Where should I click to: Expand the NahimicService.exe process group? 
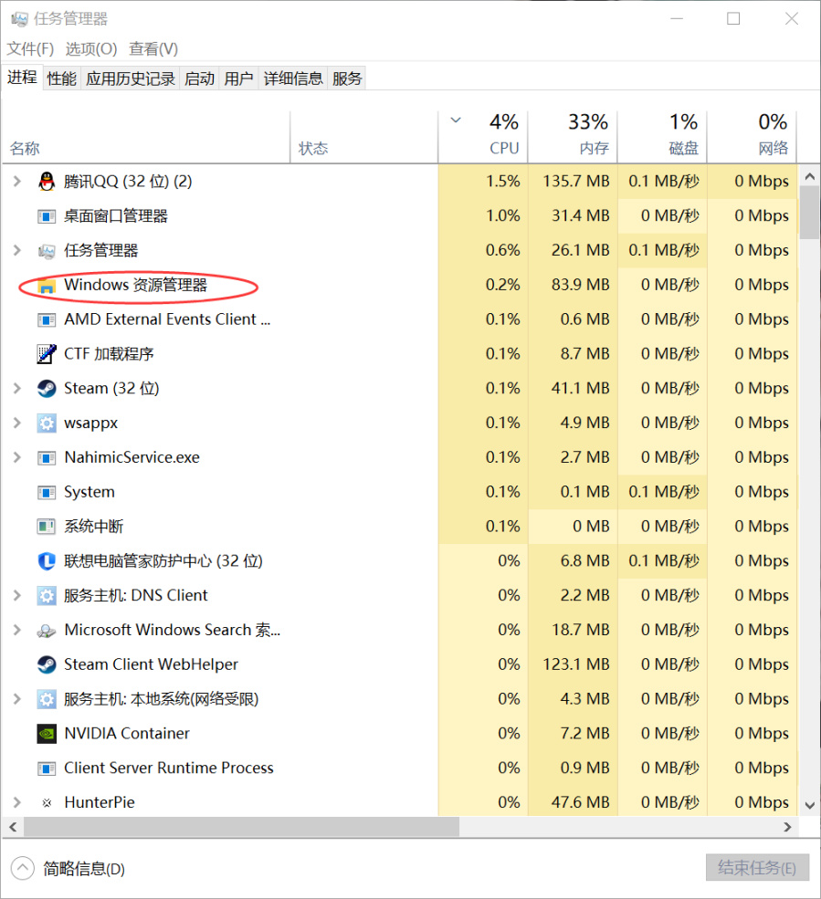[17, 457]
